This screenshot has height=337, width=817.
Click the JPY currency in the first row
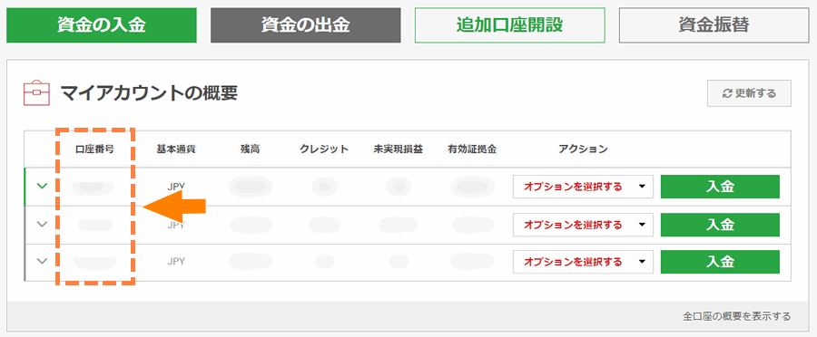(176, 187)
